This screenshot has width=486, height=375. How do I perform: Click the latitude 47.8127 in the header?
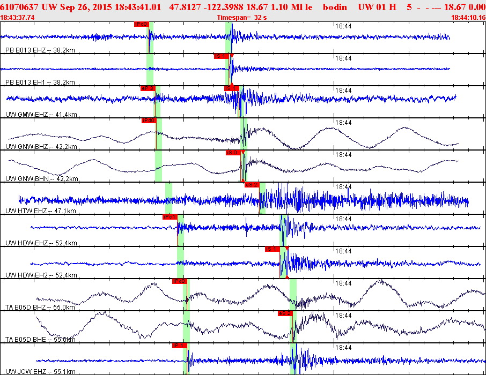pyautogui.click(x=185, y=7)
